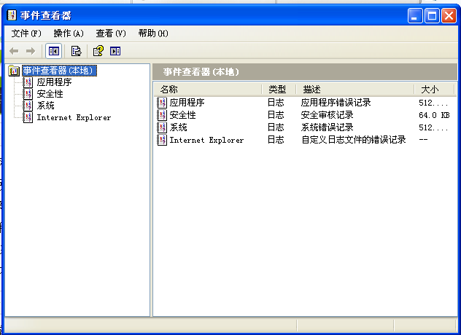Screen dimensions: 461x335
Task: Select the 应用程序 row in the list
Action: 305,103
